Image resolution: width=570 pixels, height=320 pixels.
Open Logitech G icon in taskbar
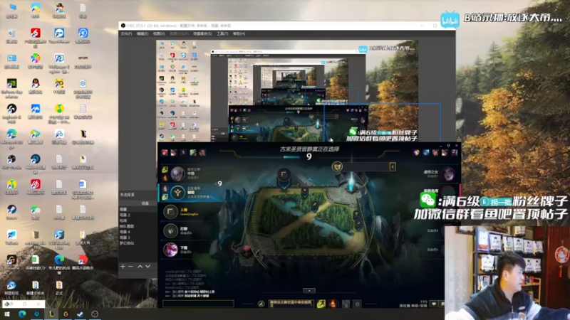(x=66, y=314)
